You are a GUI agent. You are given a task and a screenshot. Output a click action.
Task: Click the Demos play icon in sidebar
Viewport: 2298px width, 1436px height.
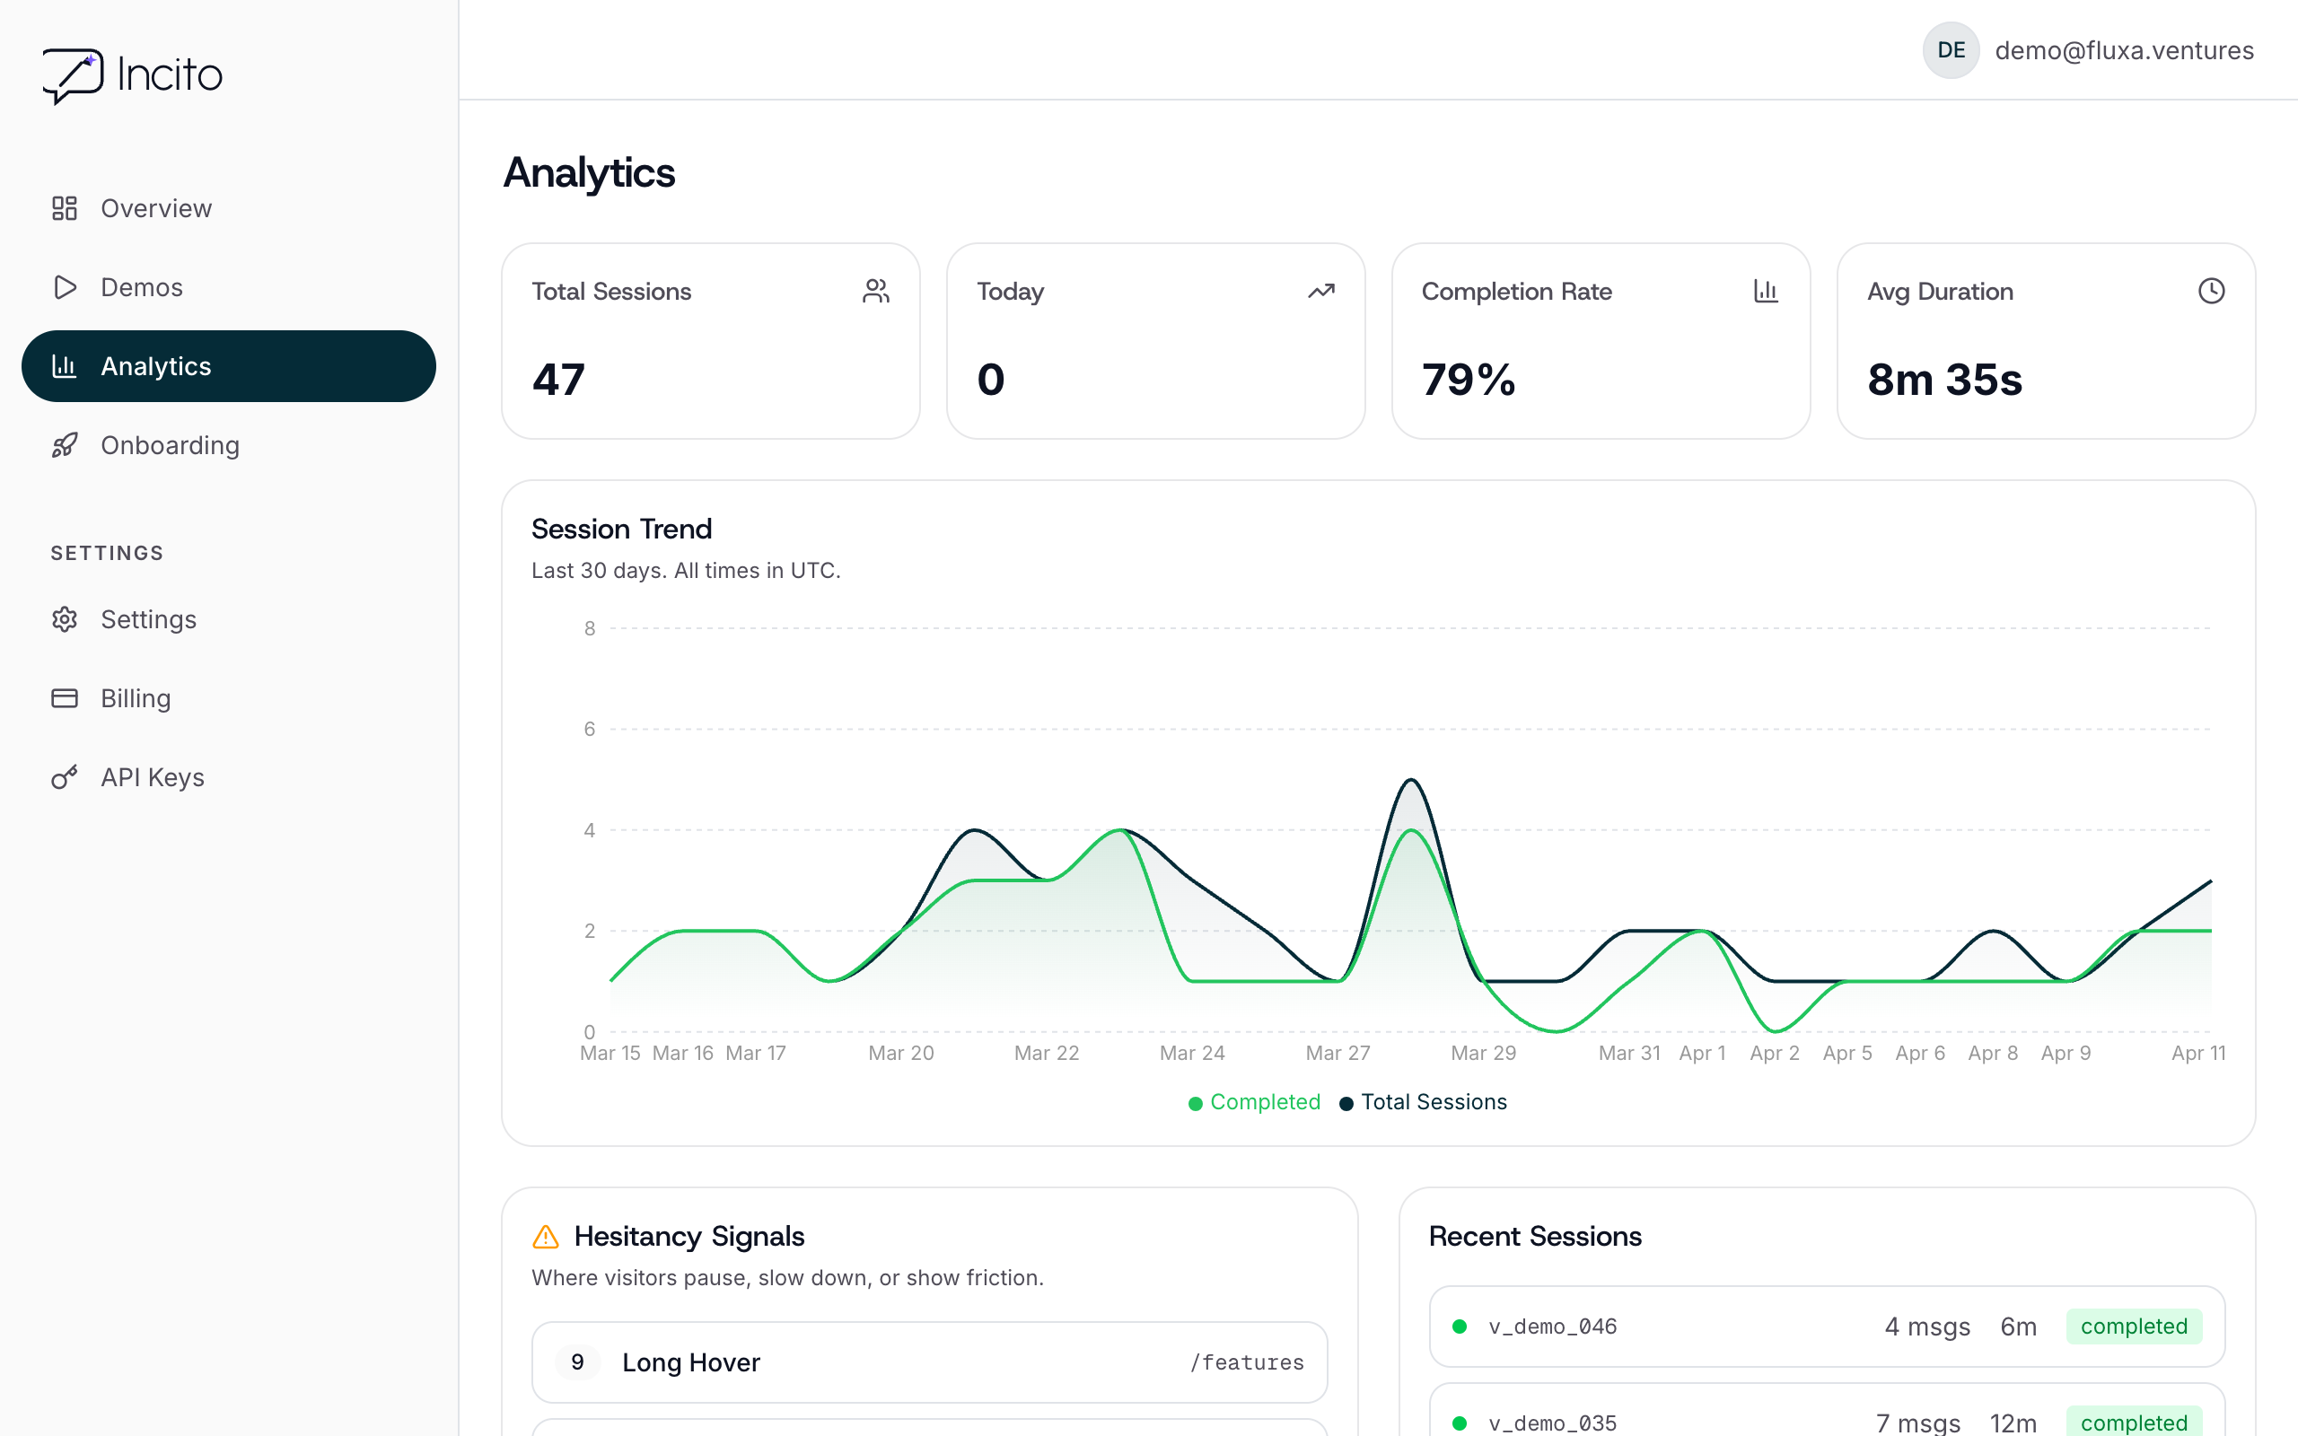65,287
